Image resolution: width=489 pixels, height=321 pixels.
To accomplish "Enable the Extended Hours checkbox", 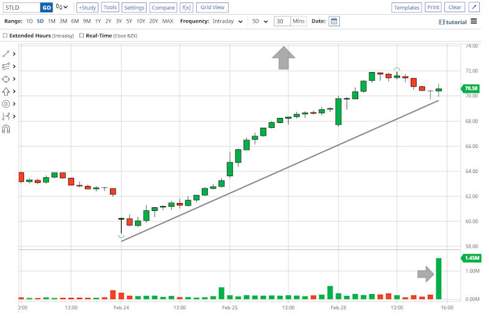I will coord(6,35).
